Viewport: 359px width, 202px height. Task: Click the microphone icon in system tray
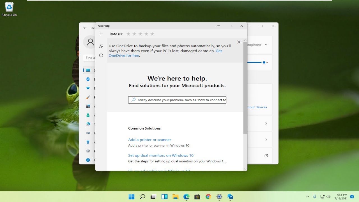[x=315, y=197]
